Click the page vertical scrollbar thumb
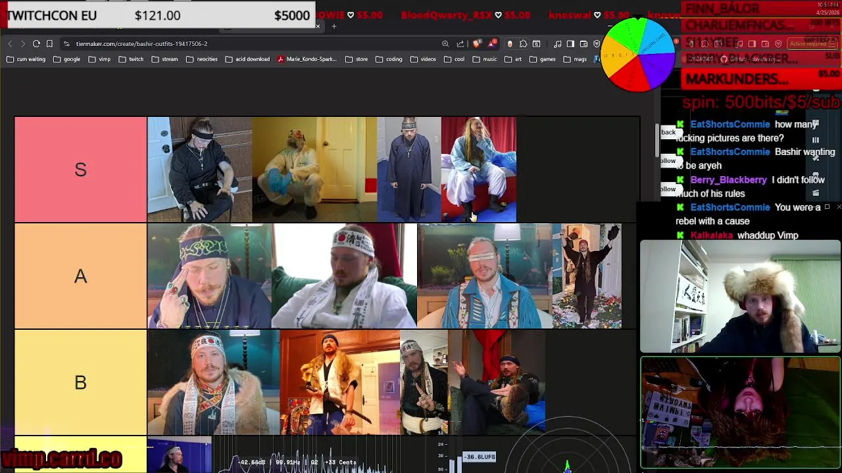This screenshot has height=473, width=842. point(656,141)
